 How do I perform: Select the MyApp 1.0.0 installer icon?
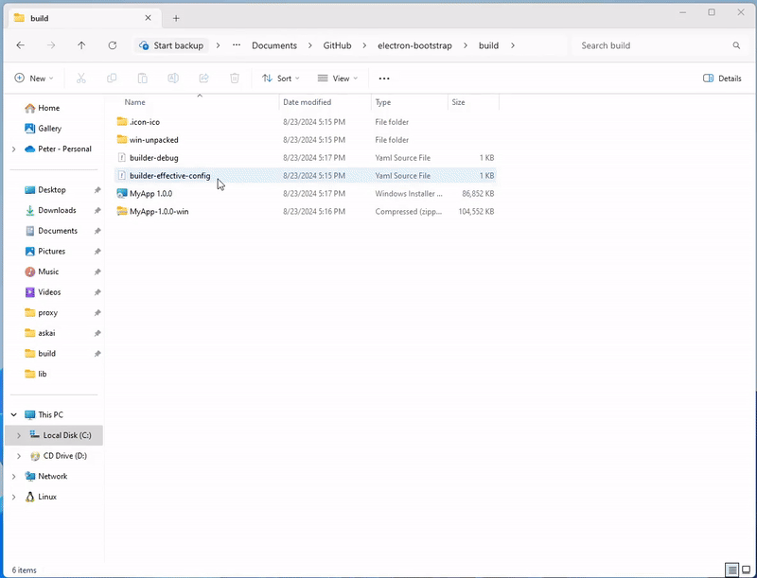click(x=122, y=194)
